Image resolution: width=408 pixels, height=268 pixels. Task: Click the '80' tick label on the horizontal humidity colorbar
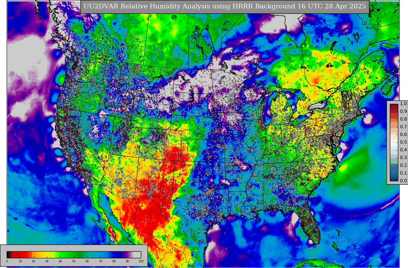pos(114,261)
